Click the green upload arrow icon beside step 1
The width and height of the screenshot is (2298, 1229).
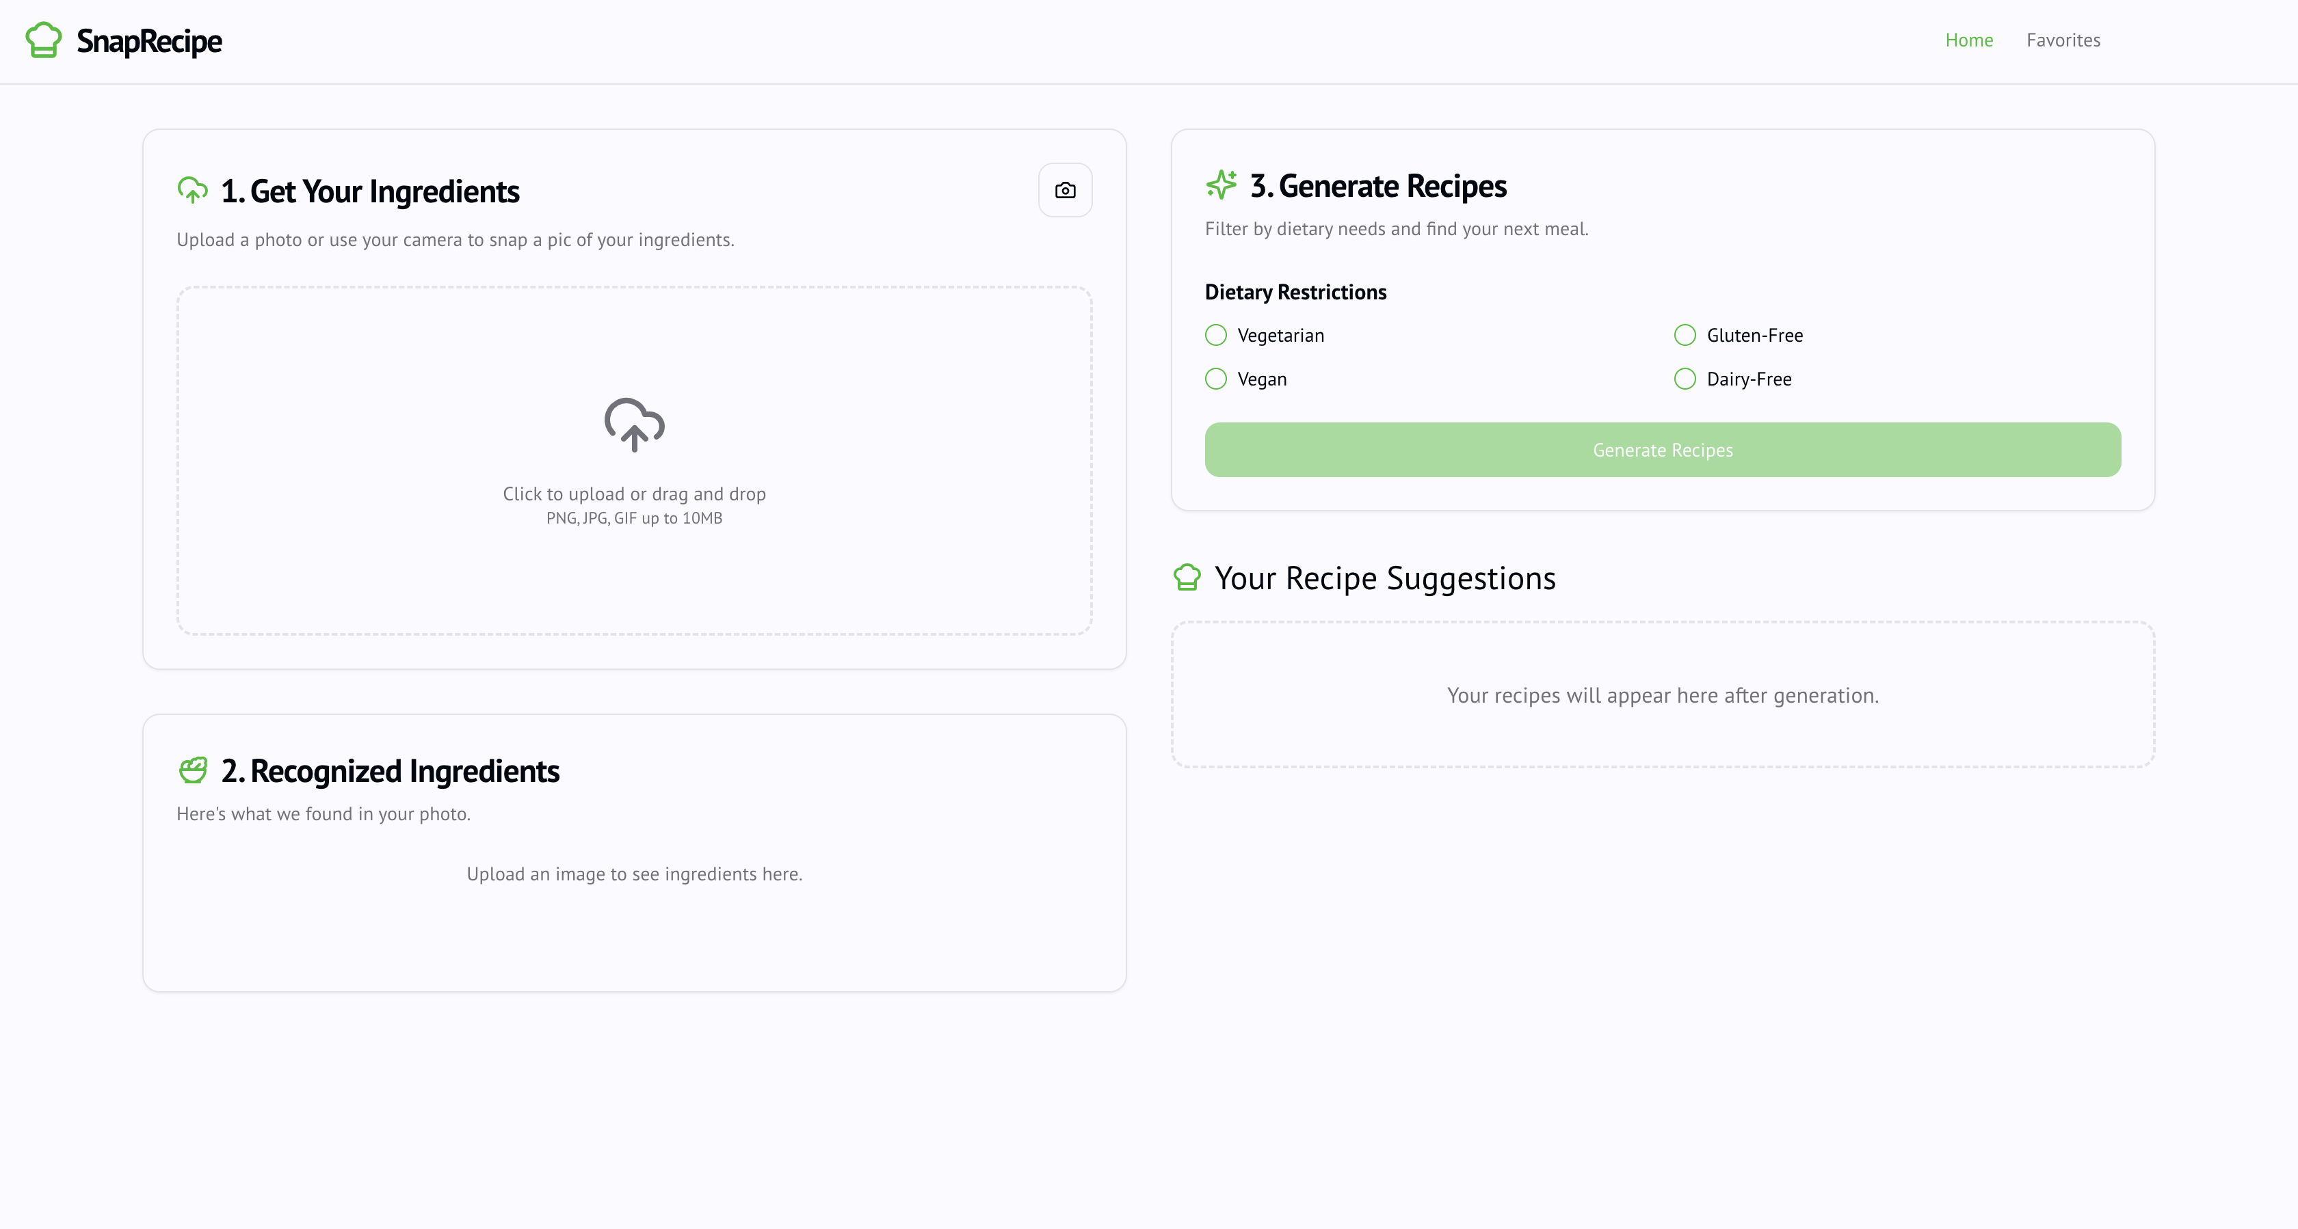click(193, 190)
